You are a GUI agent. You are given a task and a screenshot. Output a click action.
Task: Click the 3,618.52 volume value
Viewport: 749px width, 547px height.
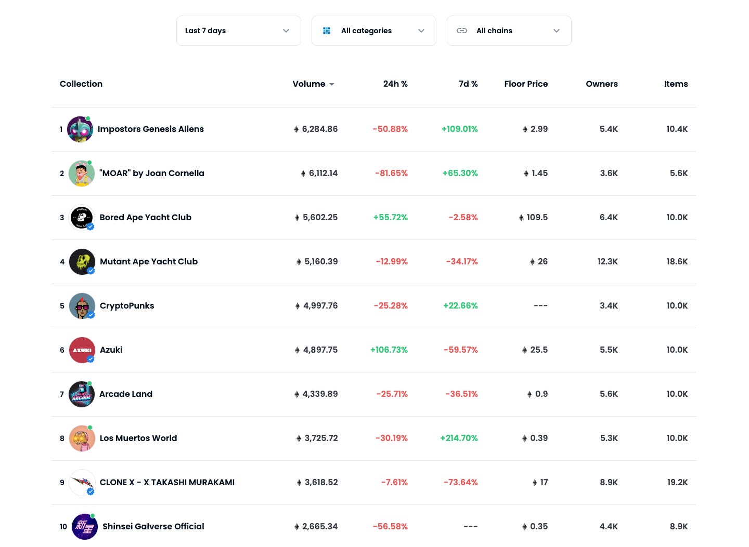click(321, 482)
